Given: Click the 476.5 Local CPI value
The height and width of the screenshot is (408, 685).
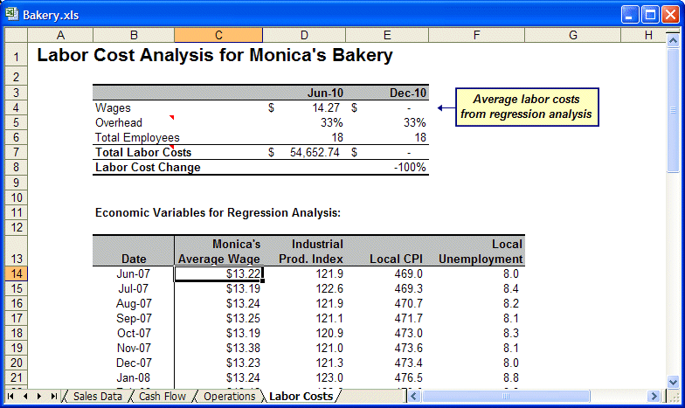Looking at the screenshot, I should tap(409, 377).
